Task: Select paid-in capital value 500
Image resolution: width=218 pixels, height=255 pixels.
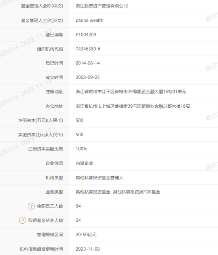Action: [79, 135]
